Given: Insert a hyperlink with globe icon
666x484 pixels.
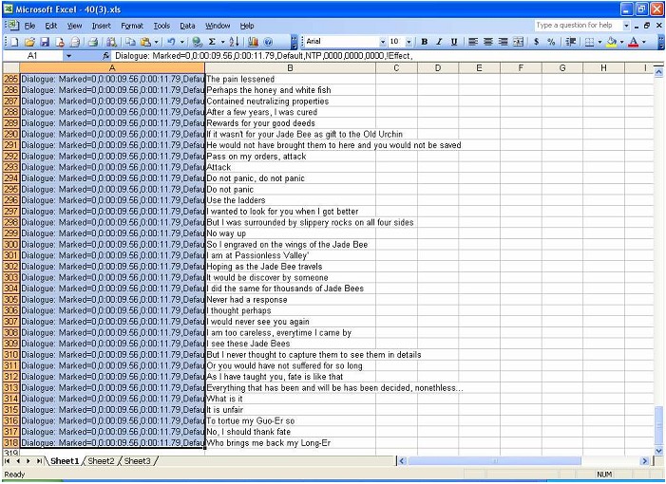Looking at the screenshot, I should tap(197, 42).
